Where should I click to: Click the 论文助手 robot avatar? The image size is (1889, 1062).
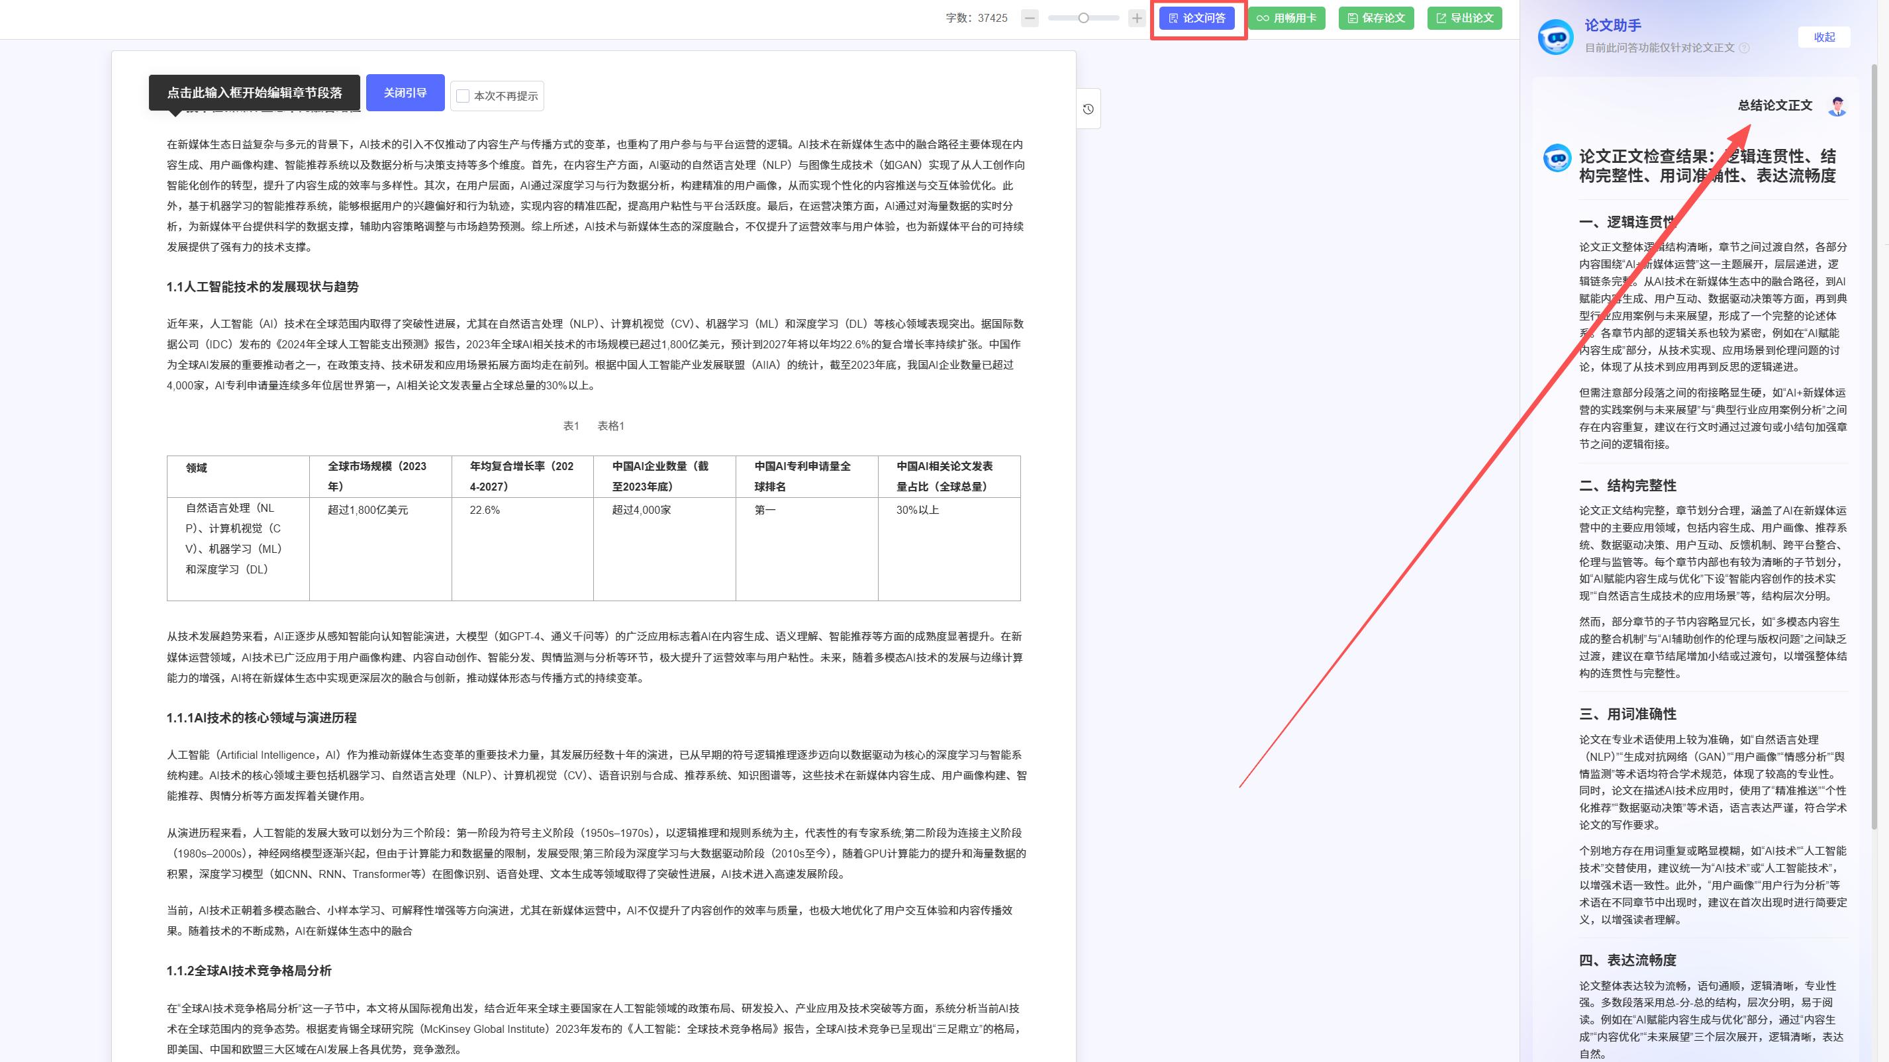coord(1555,36)
